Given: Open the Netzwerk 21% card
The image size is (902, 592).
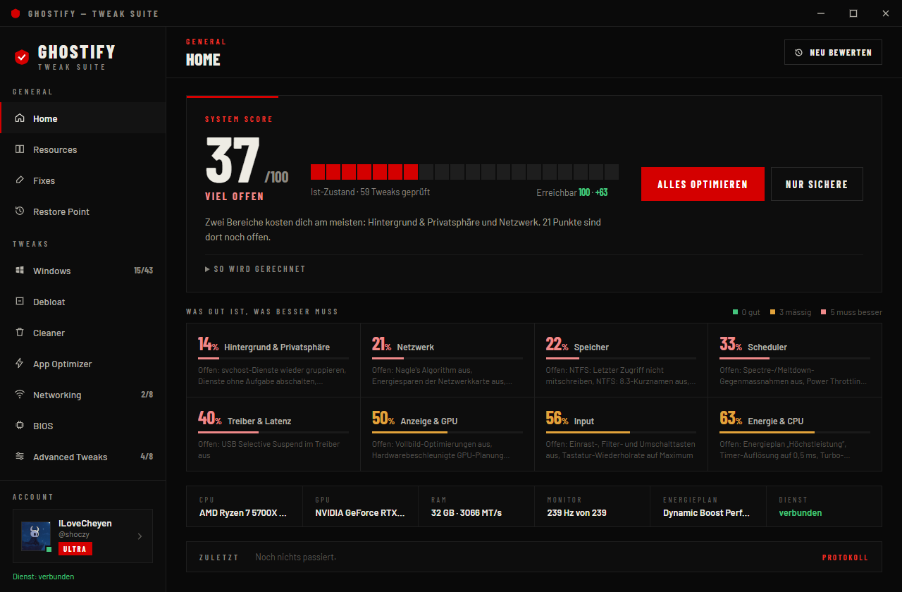Looking at the screenshot, I should pos(447,360).
